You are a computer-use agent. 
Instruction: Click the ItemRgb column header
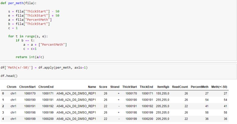pos(163,87)
